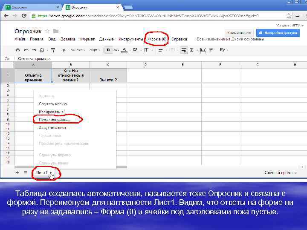Open the Форма (0) menu
Image resolution: width=307 pixels, height=230 pixels.
tap(157, 39)
